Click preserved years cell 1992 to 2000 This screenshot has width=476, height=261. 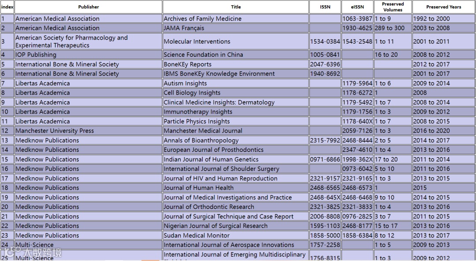pyautogui.click(x=443, y=18)
